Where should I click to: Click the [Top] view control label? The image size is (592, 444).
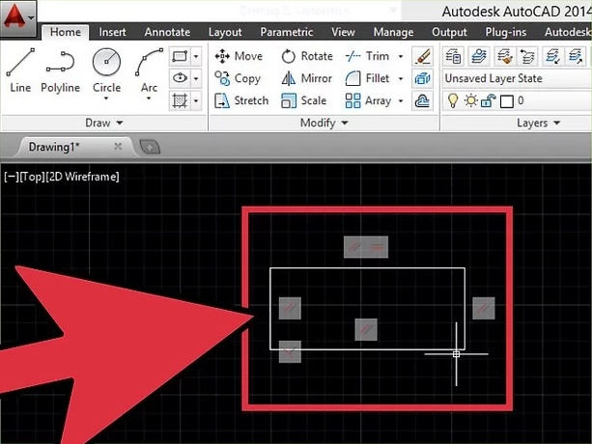point(32,177)
